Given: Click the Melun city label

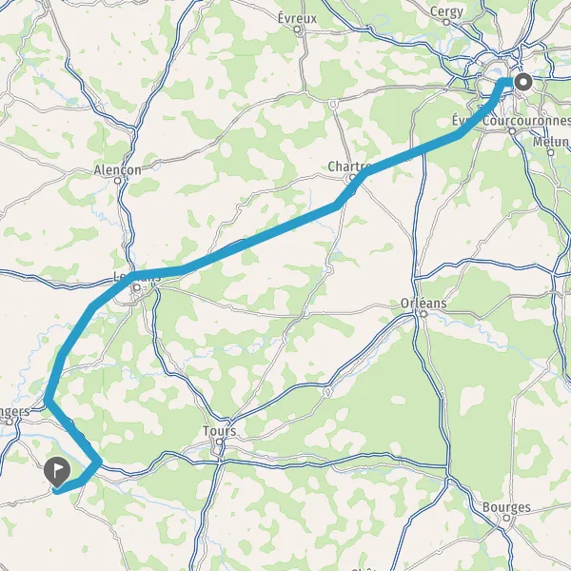Looking at the screenshot, I should [551, 142].
